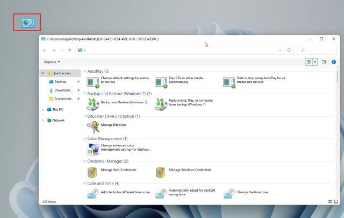Click the AutoPlay (3) group header
The image size is (344, 218).
coord(98,71)
